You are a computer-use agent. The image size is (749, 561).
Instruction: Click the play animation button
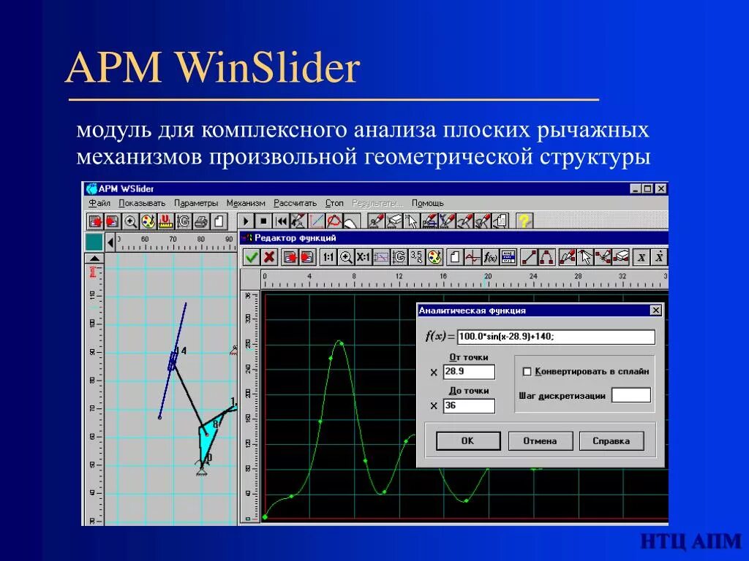tap(246, 221)
